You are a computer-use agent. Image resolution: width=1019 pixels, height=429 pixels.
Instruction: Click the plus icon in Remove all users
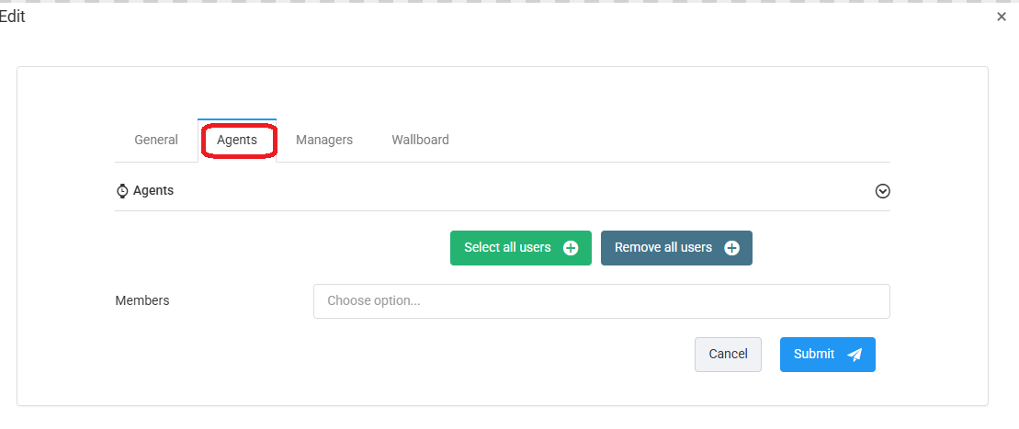click(x=731, y=248)
